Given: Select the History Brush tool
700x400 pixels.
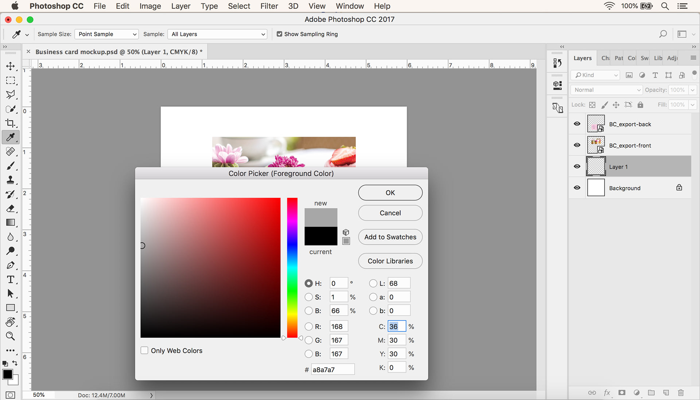Looking at the screenshot, I should [x=11, y=194].
